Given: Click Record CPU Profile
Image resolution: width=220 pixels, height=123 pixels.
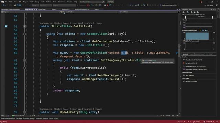Looking at the screenshot, I should coord(191,81).
